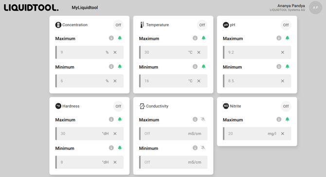Toggle pH Maximum alarm bell

click(288, 38)
